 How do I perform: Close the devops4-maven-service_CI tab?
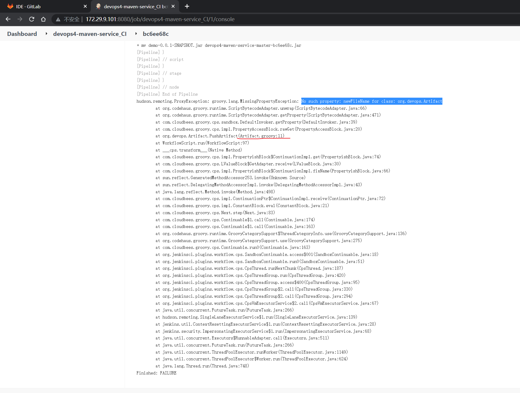pos(173,6)
